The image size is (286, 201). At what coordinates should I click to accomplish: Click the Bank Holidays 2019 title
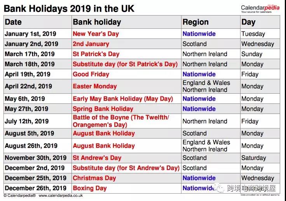point(69,9)
